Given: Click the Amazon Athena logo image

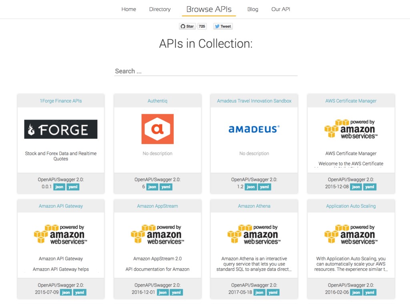Looking at the screenshot, I should [254, 234].
